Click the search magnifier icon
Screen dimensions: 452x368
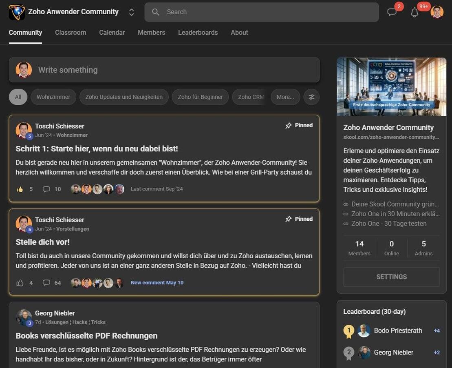(156, 12)
